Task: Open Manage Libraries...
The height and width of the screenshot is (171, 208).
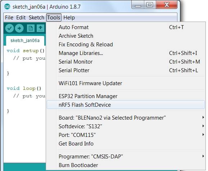Action: [x=126, y=53]
